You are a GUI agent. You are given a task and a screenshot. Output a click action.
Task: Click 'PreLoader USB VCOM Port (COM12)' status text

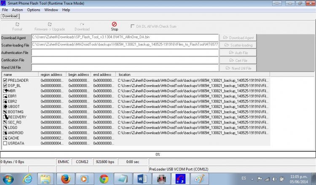coord(179,169)
